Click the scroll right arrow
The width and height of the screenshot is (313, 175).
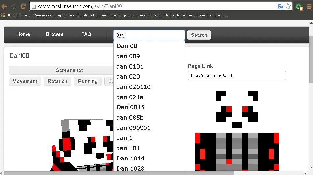305,173
